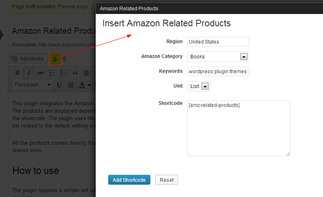Screen dimensions: 323x197
Task: Open the Paragraph format dropdown
Action: (x=32, y=85)
